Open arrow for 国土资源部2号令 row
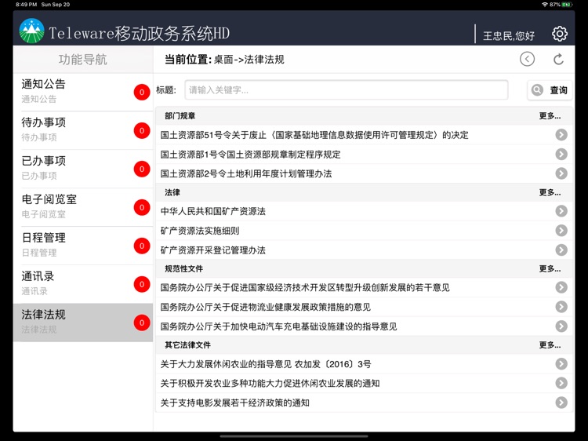The image size is (588, 441). (x=561, y=173)
